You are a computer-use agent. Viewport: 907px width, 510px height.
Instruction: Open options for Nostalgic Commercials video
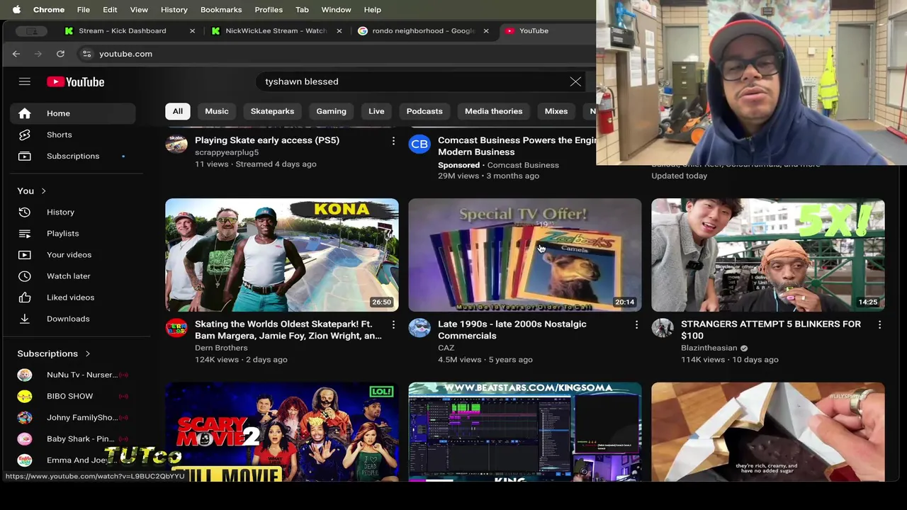pyautogui.click(x=636, y=324)
